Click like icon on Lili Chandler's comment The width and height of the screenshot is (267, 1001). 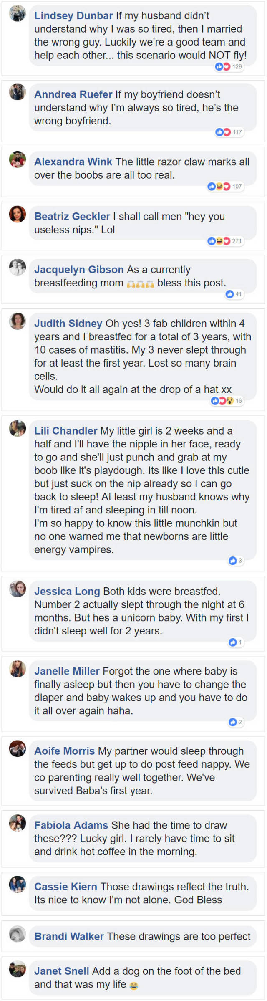pos(233,561)
